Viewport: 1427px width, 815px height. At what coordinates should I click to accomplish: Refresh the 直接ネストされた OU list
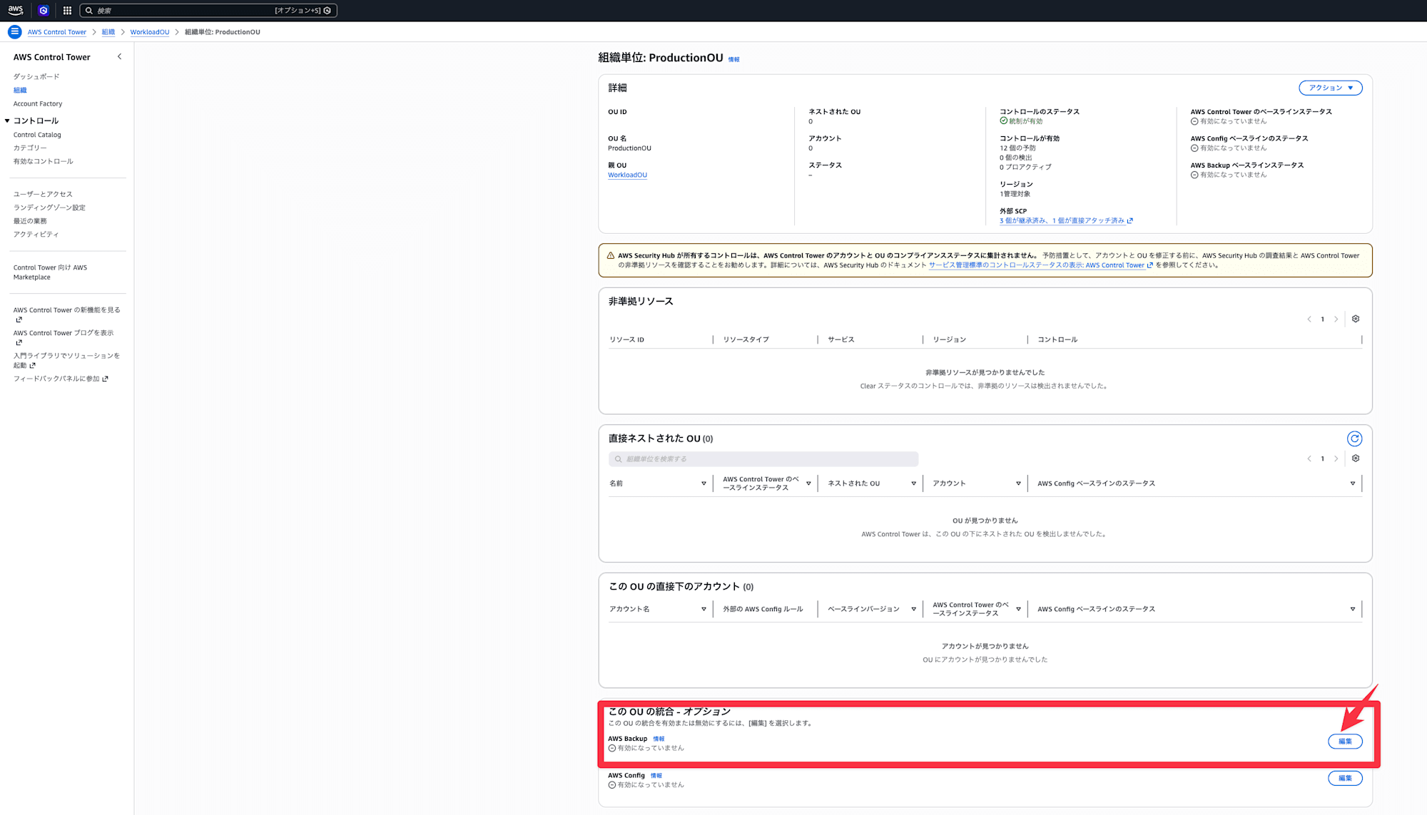click(1354, 439)
